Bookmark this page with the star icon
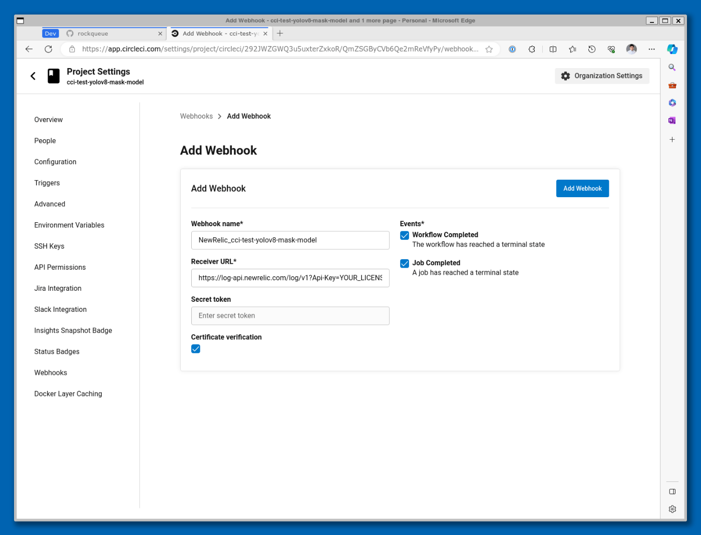 click(489, 49)
